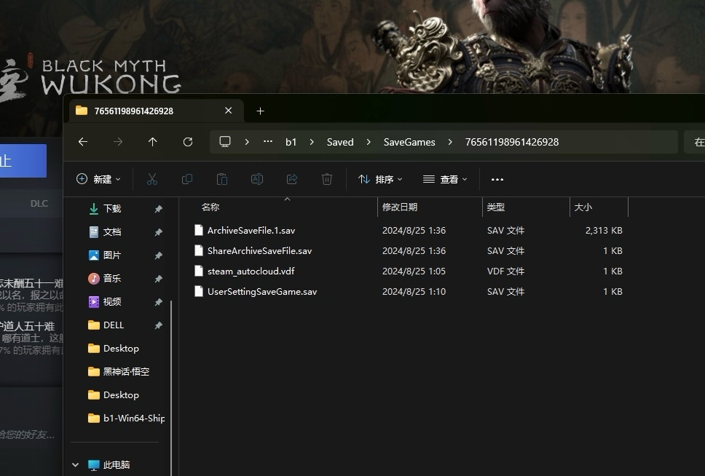Click the Paste clipboard icon
This screenshot has height=476, width=705.
(222, 179)
